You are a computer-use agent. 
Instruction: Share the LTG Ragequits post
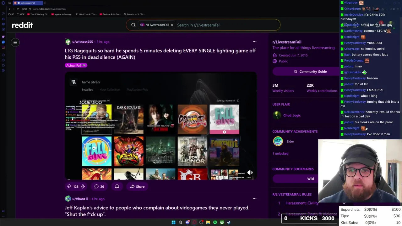(x=137, y=186)
